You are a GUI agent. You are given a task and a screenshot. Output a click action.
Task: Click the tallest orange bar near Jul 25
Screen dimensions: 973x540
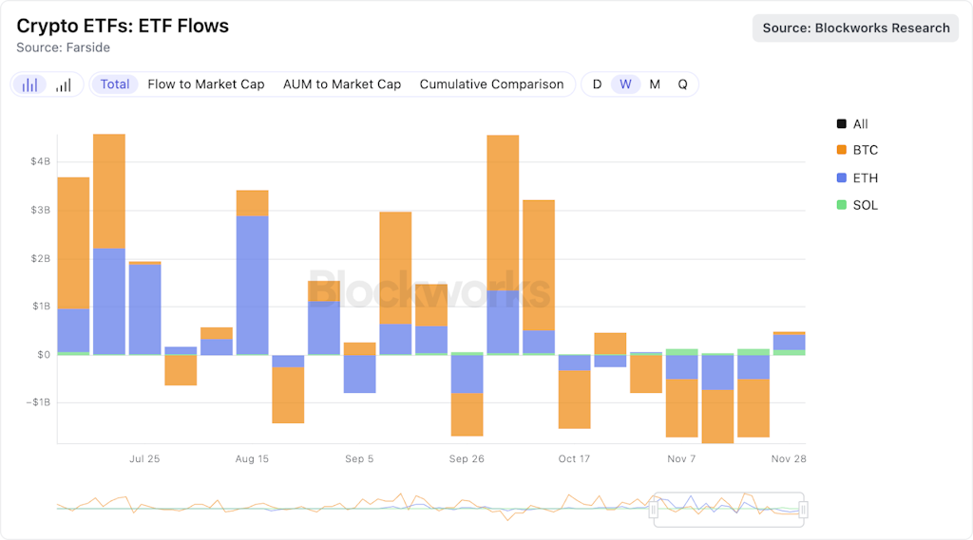pyautogui.click(x=109, y=190)
